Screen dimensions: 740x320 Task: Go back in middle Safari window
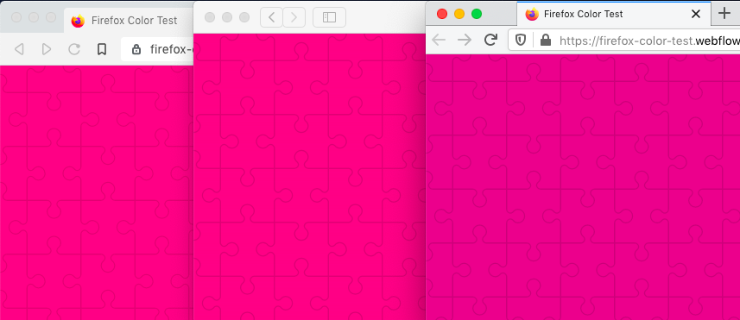271,17
